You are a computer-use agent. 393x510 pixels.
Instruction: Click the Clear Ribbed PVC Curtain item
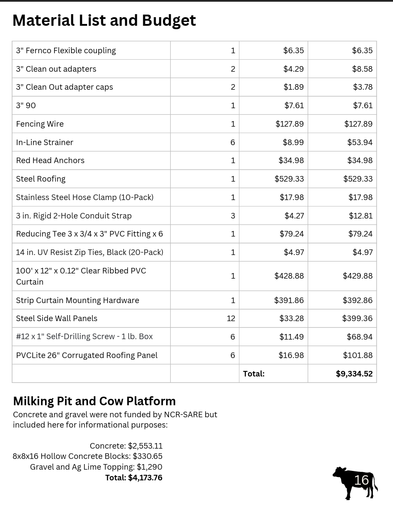tap(81, 276)
